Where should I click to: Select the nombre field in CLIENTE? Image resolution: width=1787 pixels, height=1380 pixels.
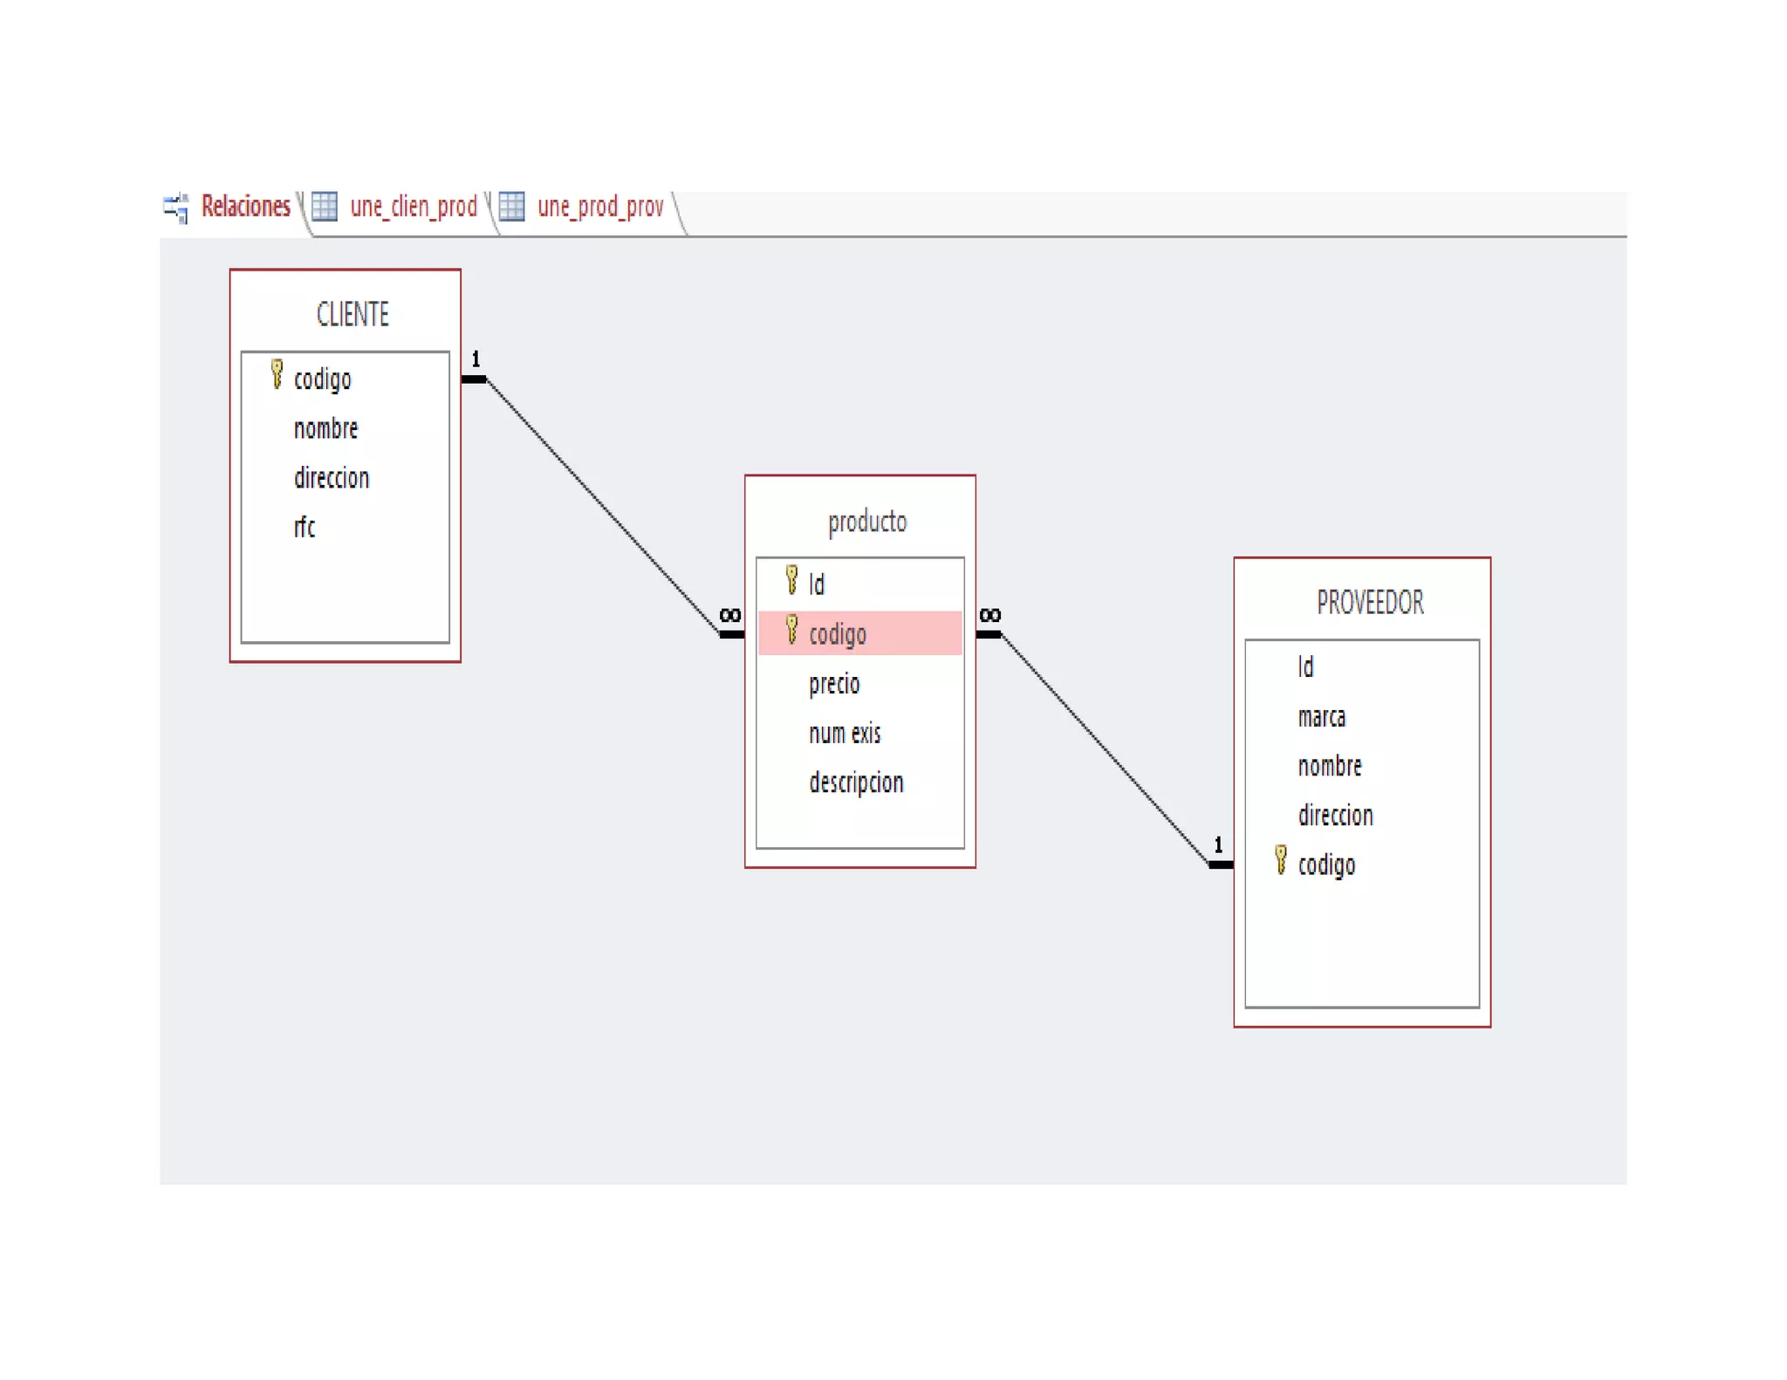point(325,429)
